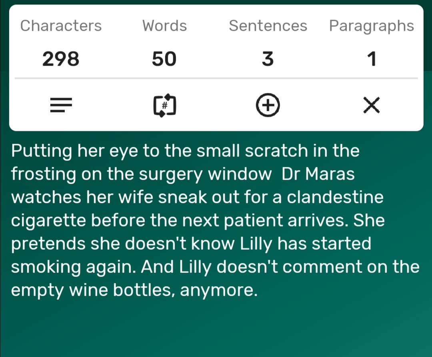Tap the Paragraphs column heading
The width and height of the screenshot is (432, 357).
pos(371,26)
